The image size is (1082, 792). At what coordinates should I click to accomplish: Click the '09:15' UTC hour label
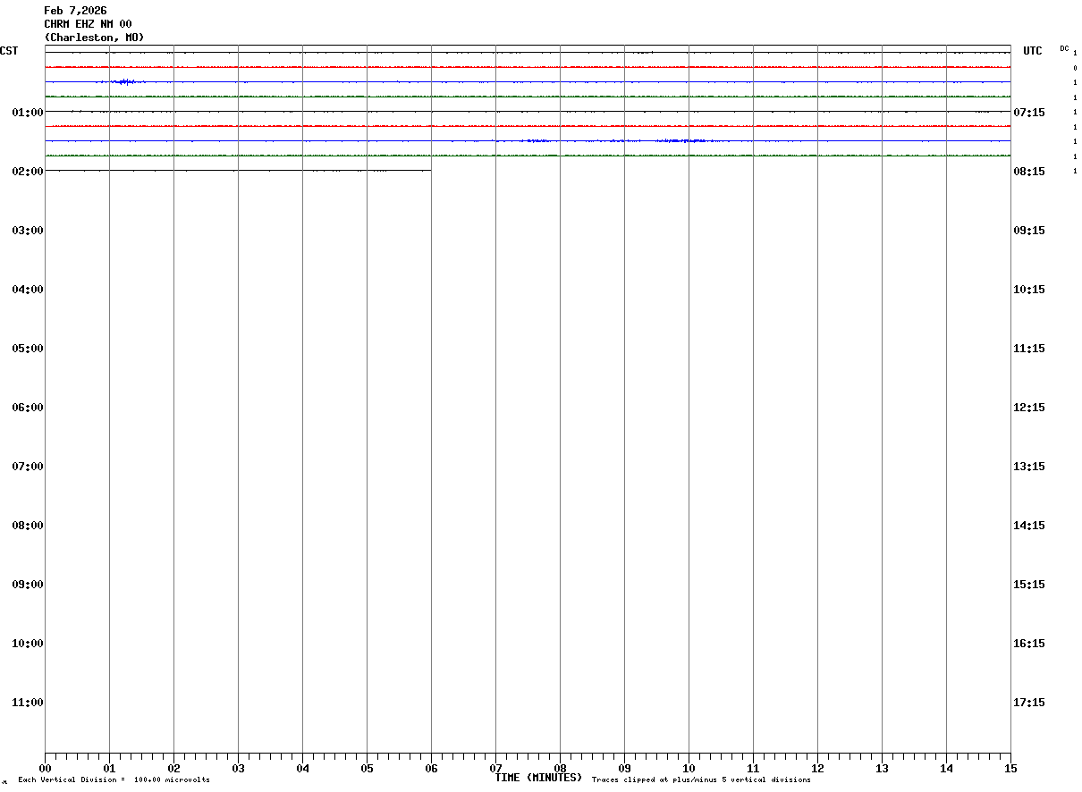pos(1029,230)
